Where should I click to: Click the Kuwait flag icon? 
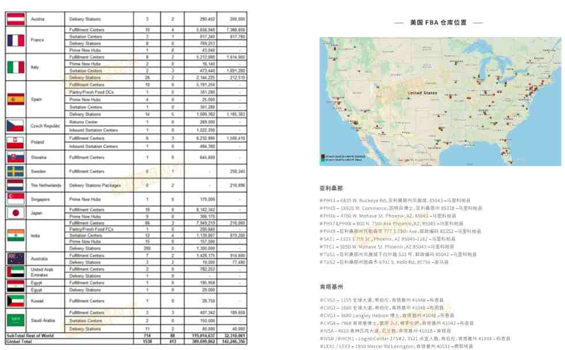(16, 300)
